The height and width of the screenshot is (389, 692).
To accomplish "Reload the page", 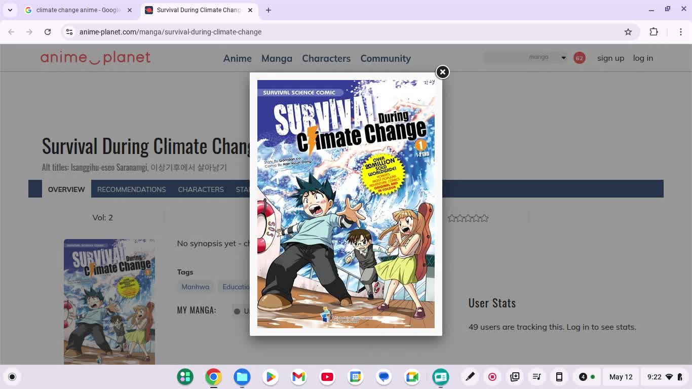I will coord(48,32).
